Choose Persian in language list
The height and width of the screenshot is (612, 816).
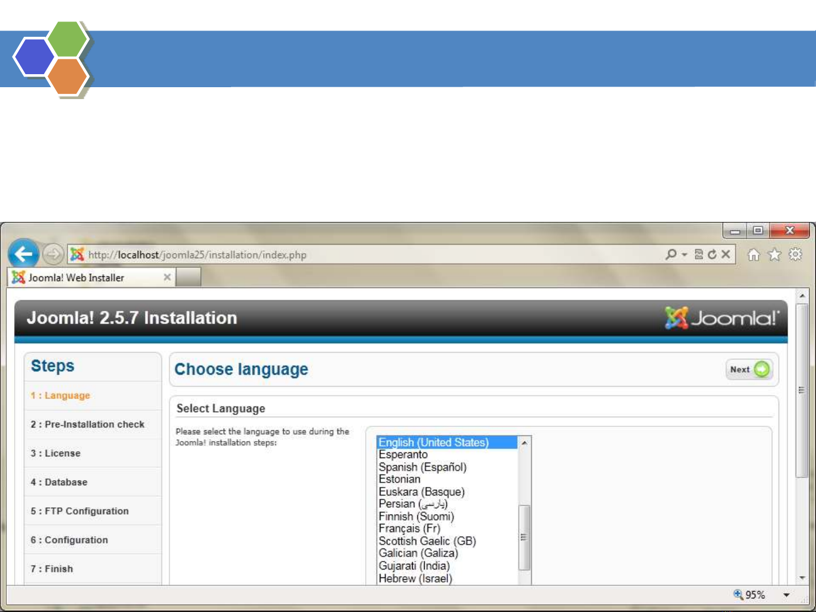coord(447,504)
